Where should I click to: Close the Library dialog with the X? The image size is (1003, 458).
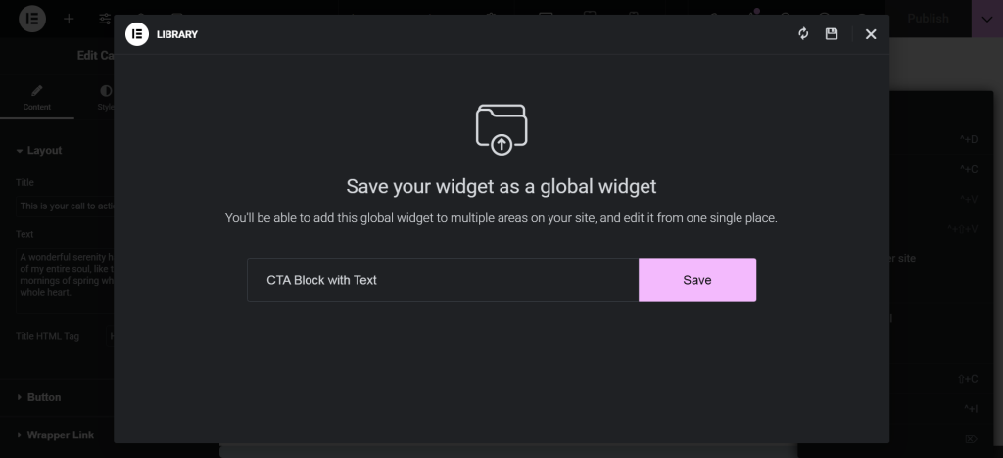[870, 34]
